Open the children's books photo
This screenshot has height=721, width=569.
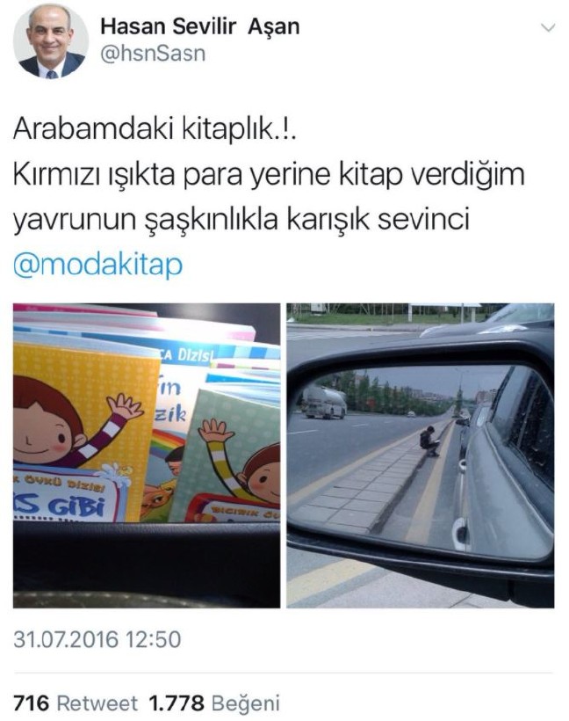(147, 455)
